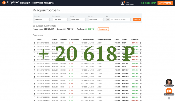Click clock icon of 11:32:59 row
175x101 pixels.
click(x=34, y=67)
